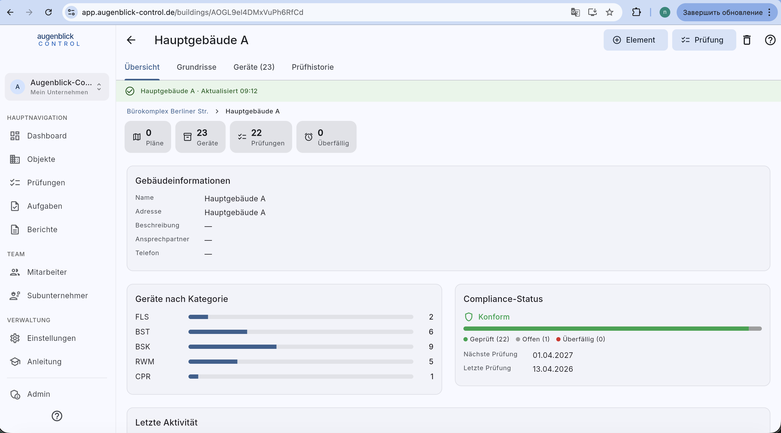Click the Gebäudeinformationen heading

(x=183, y=181)
